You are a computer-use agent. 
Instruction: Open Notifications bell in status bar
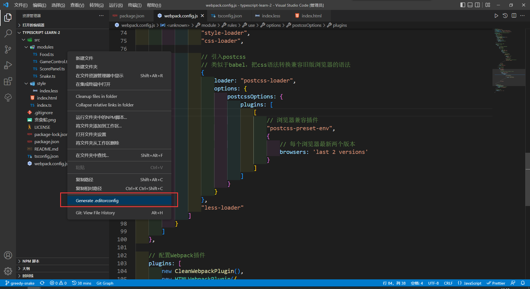tap(523, 283)
